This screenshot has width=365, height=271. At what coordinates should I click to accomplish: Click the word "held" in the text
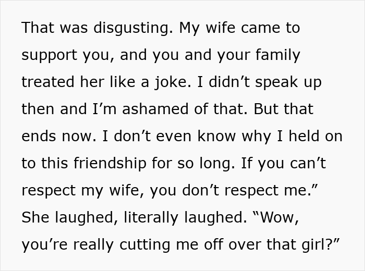302,135
